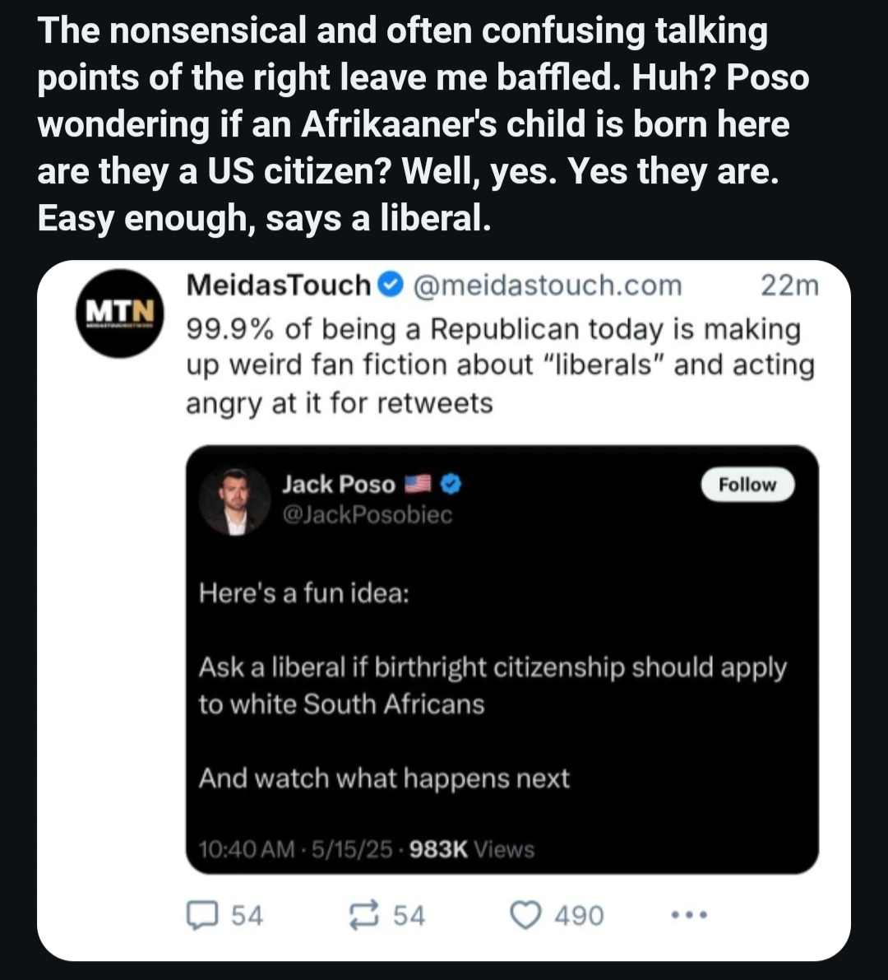Click the MeidasTouch display name
The height and width of the screenshot is (980, 888).
pos(279,285)
